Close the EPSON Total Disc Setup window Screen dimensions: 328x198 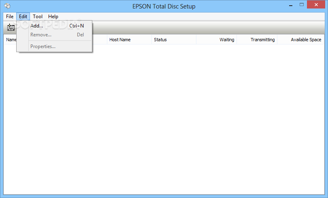(316, 4)
